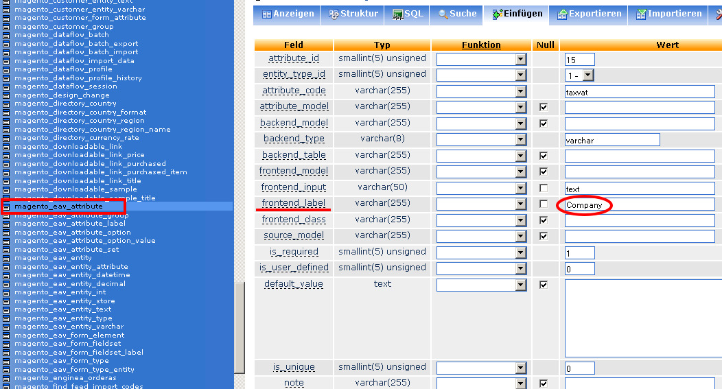Screen dimensions: 722x389
Task: Open Funktion dropdown for source_model
Action: coord(481,236)
